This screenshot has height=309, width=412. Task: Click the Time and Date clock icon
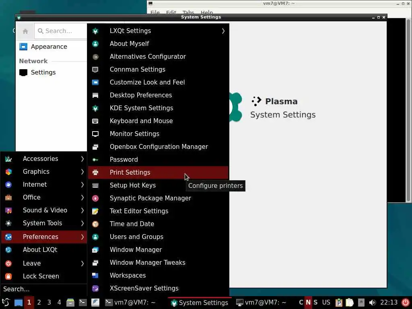click(x=95, y=224)
